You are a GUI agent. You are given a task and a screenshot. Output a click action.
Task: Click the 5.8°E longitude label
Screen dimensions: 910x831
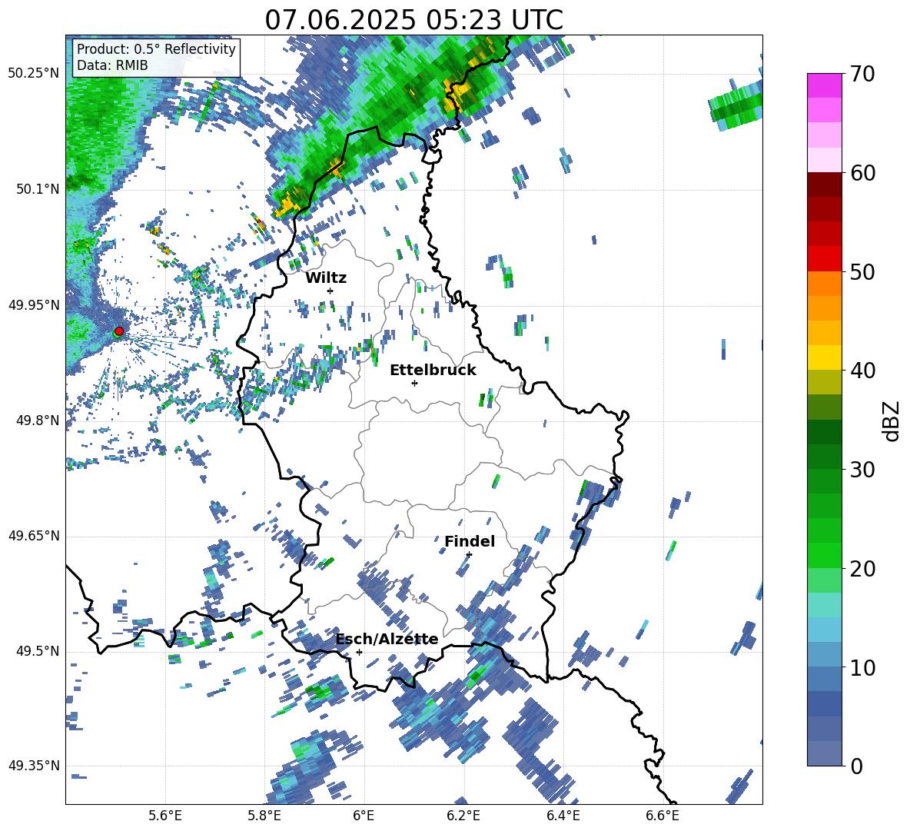click(264, 816)
